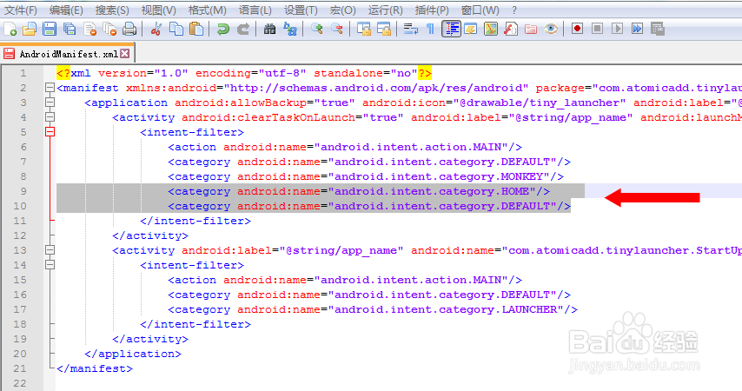Click "android.intent.category.LAUNCHER" text

446,309
